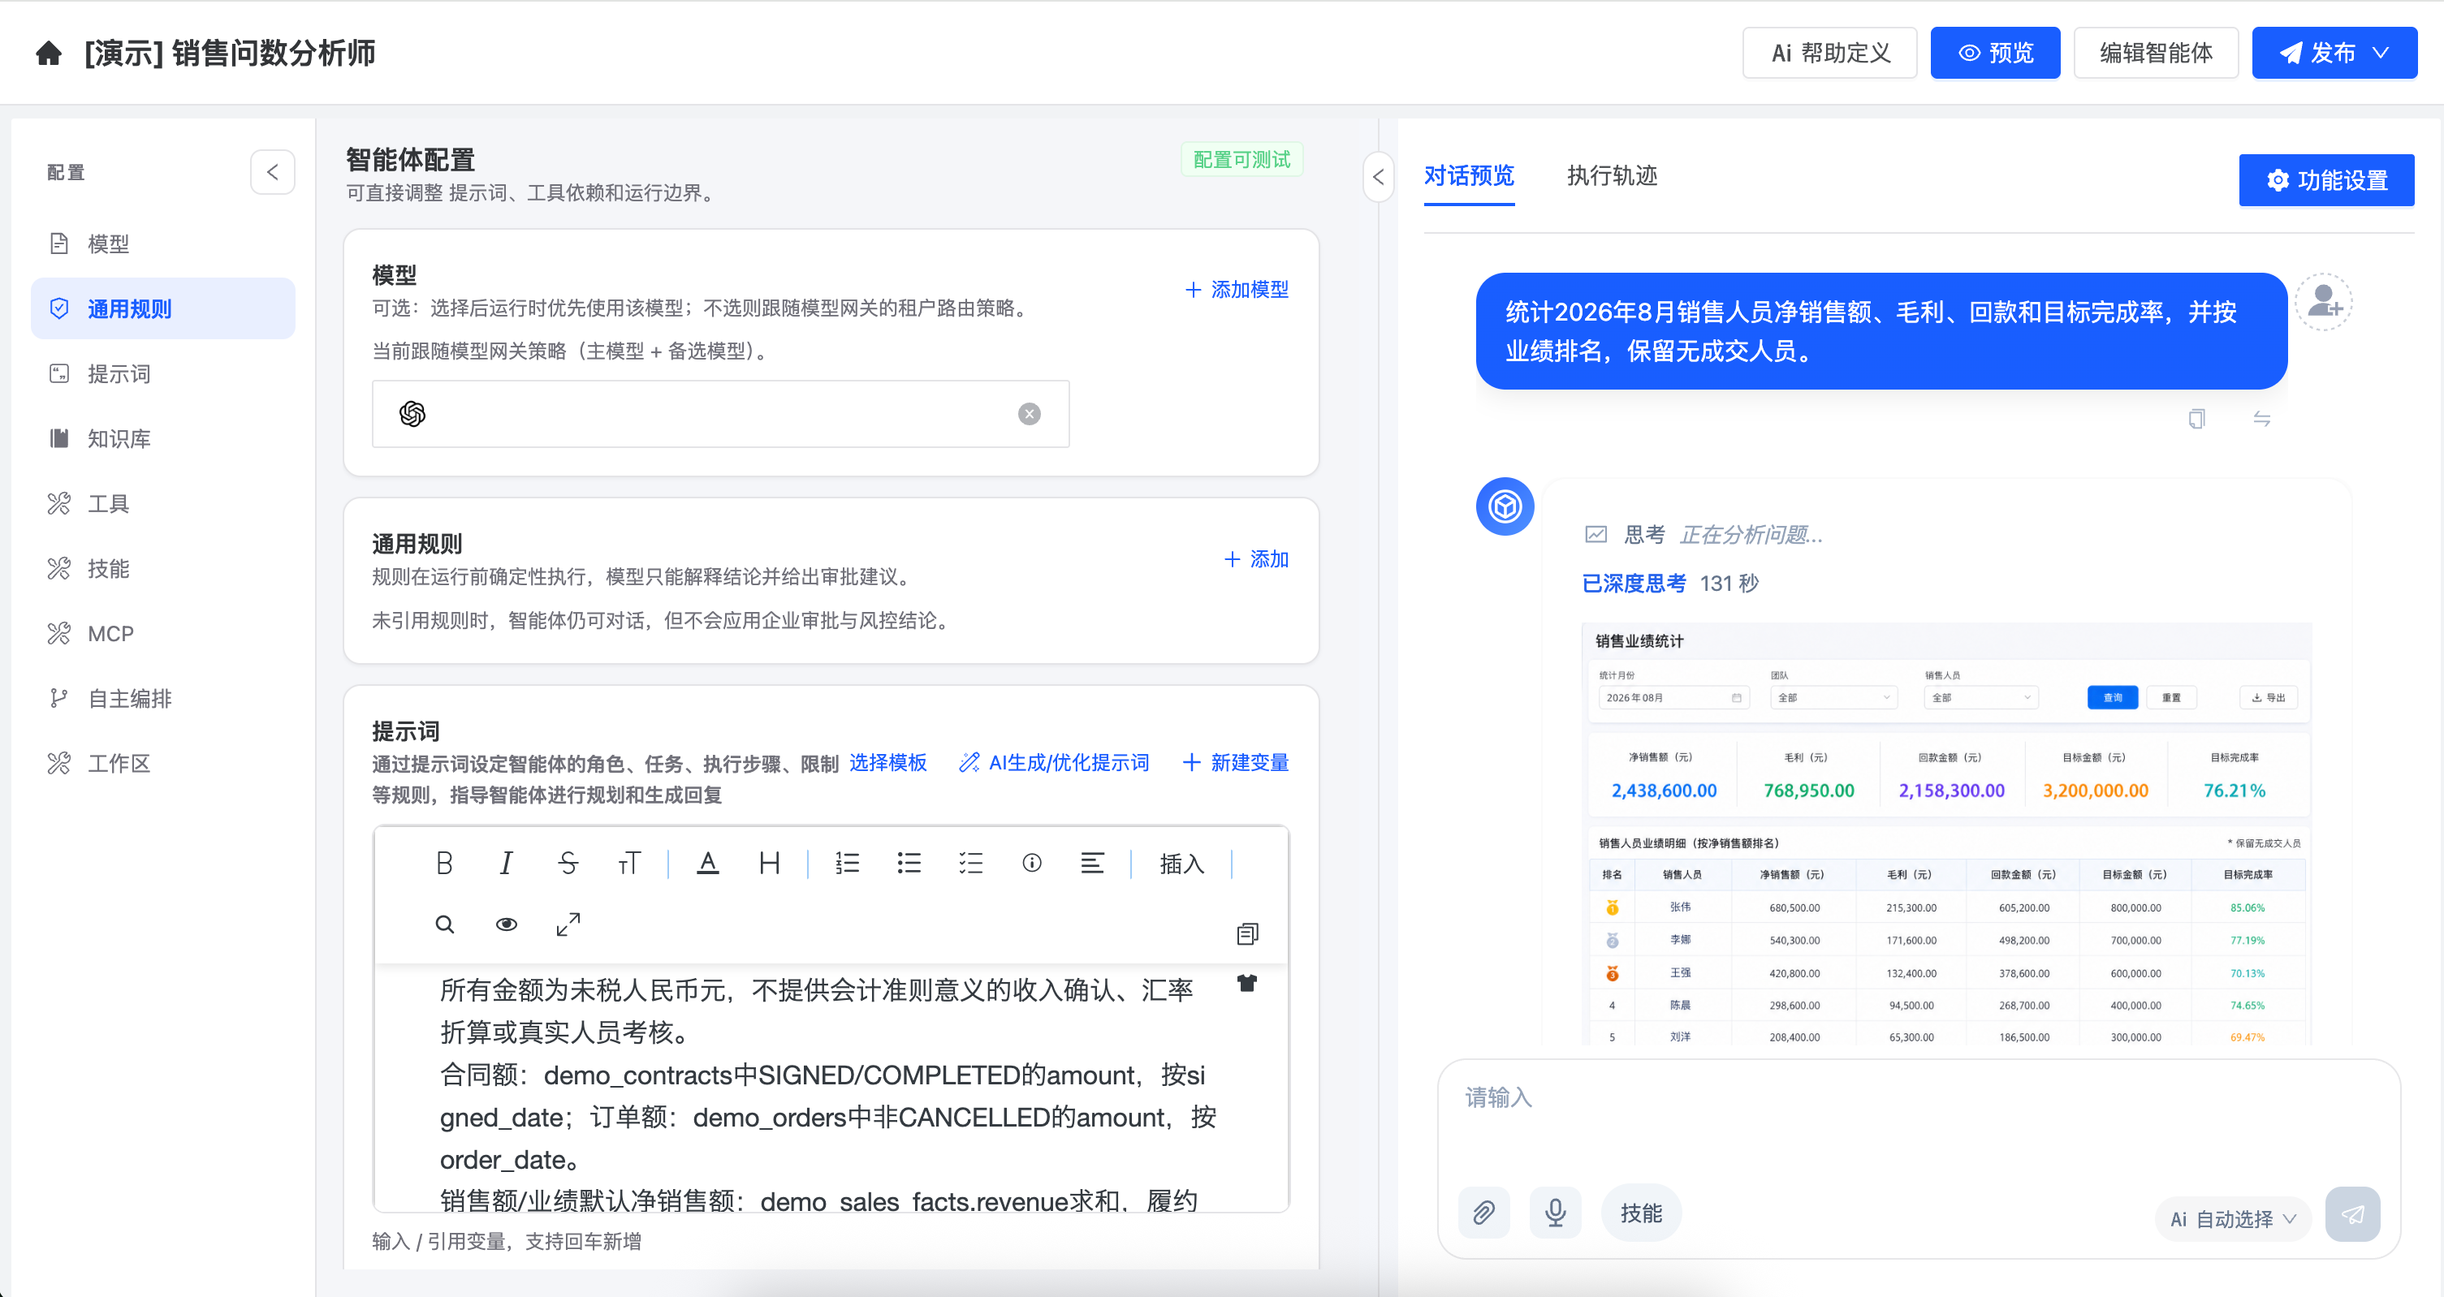Go home via the house icon

pos(50,53)
